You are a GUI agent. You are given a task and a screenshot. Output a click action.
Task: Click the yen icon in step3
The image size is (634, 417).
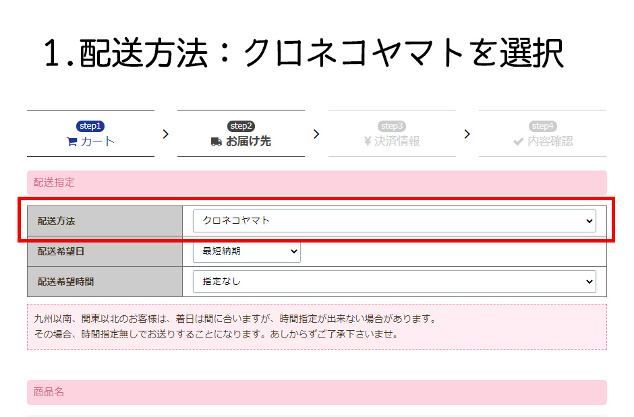click(368, 141)
